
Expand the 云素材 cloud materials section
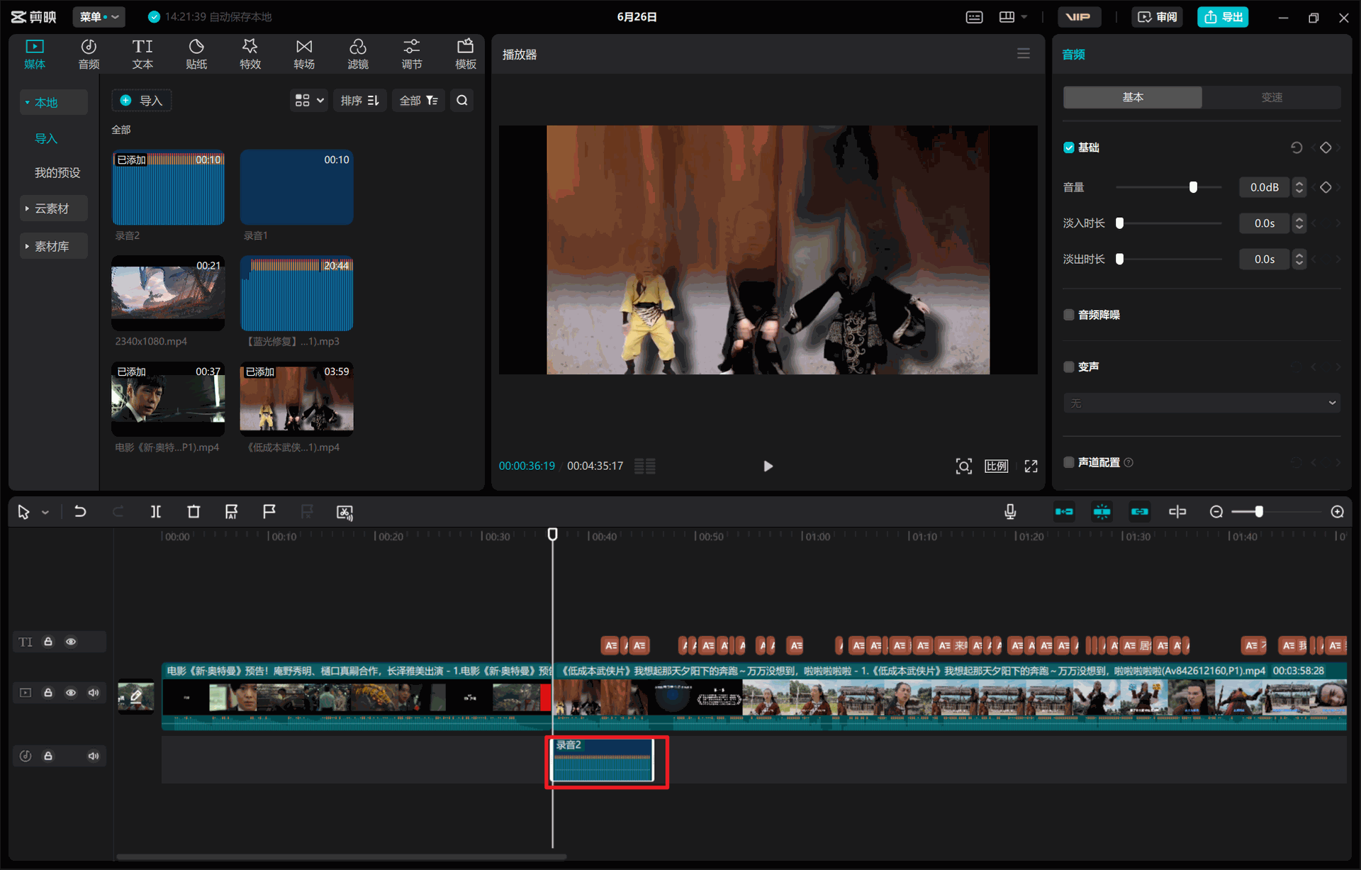[54, 208]
